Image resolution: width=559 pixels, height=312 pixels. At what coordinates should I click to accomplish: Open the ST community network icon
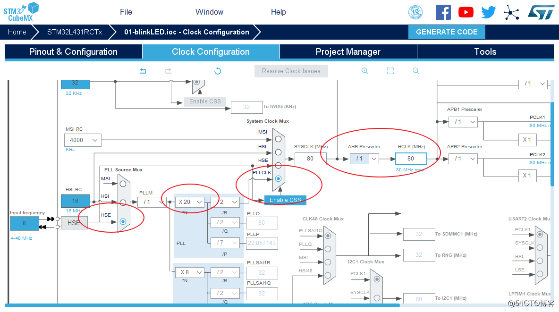point(511,13)
